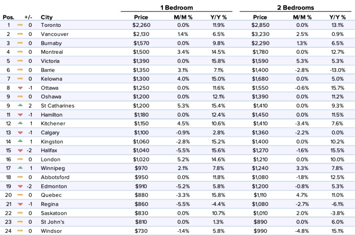Click the green up arrow beside Winnipeg
Image resolution: width=355 pixels, height=235 pixels.
[20, 168]
